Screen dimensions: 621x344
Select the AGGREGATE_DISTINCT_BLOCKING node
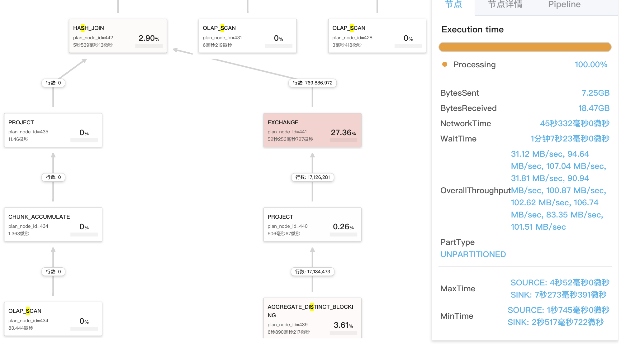(312, 318)
